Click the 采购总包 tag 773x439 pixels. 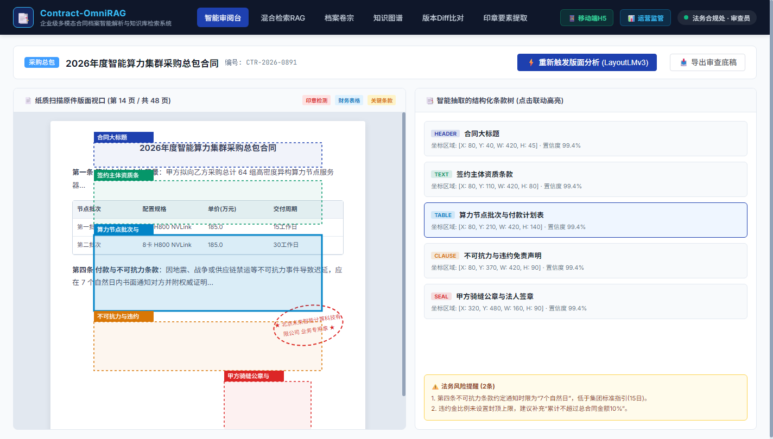point(42,62)
